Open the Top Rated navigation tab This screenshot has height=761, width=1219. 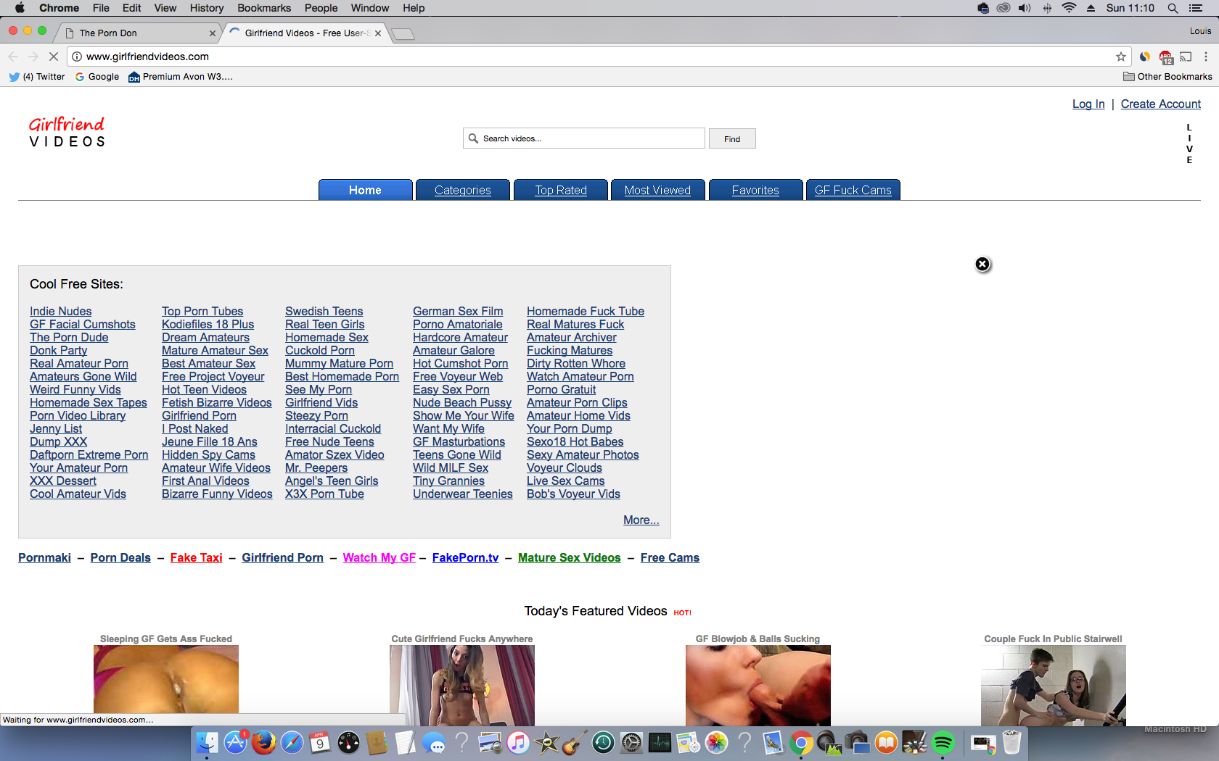(x=561, y=190)
